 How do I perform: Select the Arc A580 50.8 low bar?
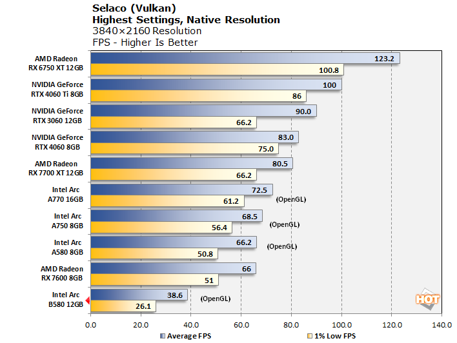[154, 254]
